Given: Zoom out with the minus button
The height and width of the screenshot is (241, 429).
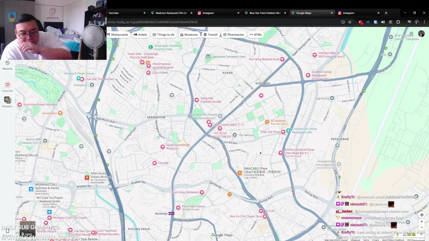Looking at the screenshot, I should (422, 227).
